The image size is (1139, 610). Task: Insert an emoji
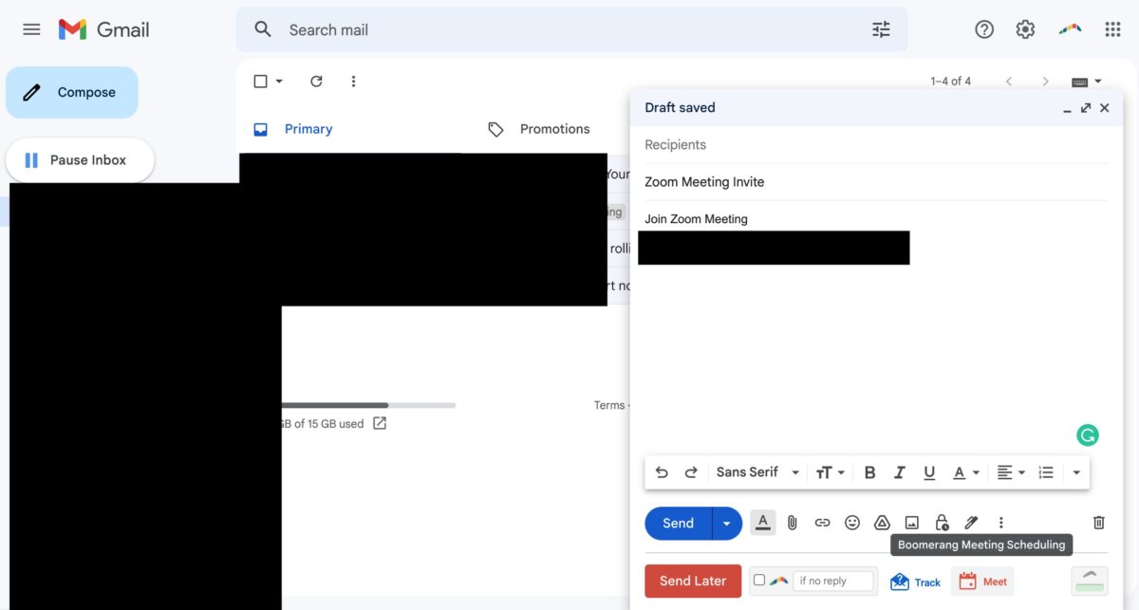[852, 523]
